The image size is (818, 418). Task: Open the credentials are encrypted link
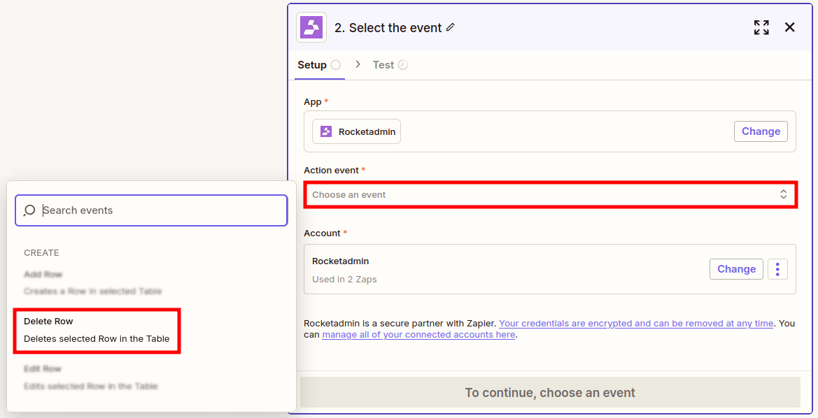[636, 323]
